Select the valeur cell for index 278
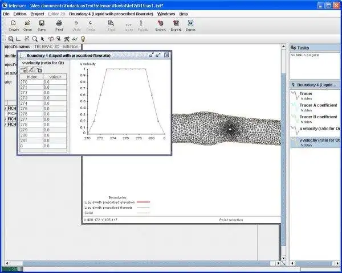Image resolution: width=342 pixels, height=273 pixels. 55,125
